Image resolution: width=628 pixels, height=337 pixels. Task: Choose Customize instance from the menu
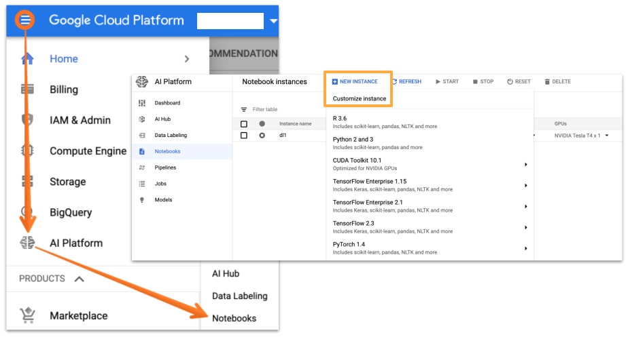(359, 98)
